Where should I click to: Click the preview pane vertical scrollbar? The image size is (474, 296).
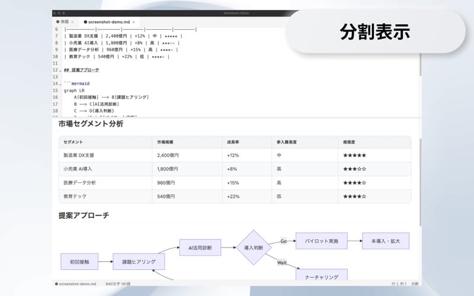(x=420, y=182)
